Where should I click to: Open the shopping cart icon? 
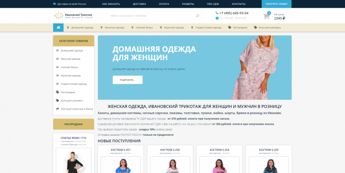point(266,16)
